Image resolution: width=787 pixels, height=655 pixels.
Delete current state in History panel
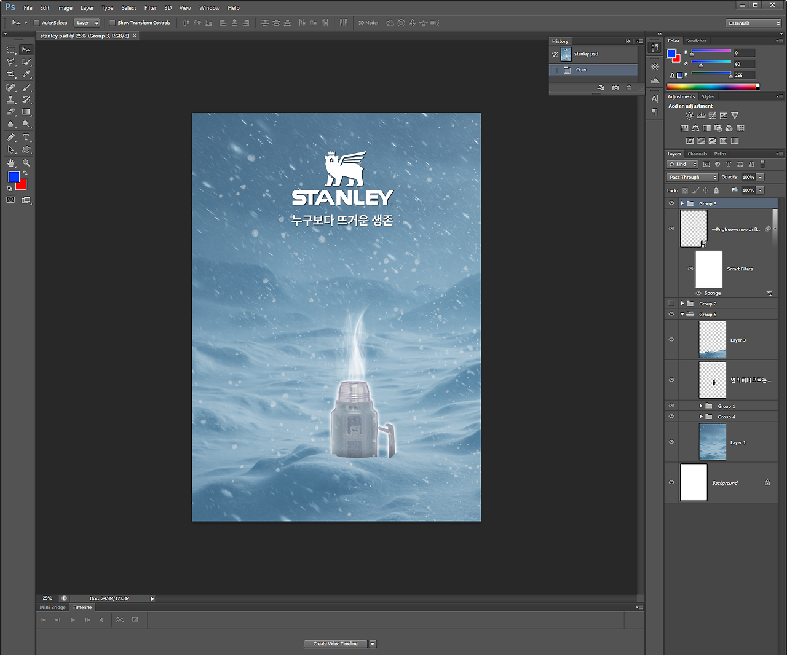click(628, 88)
